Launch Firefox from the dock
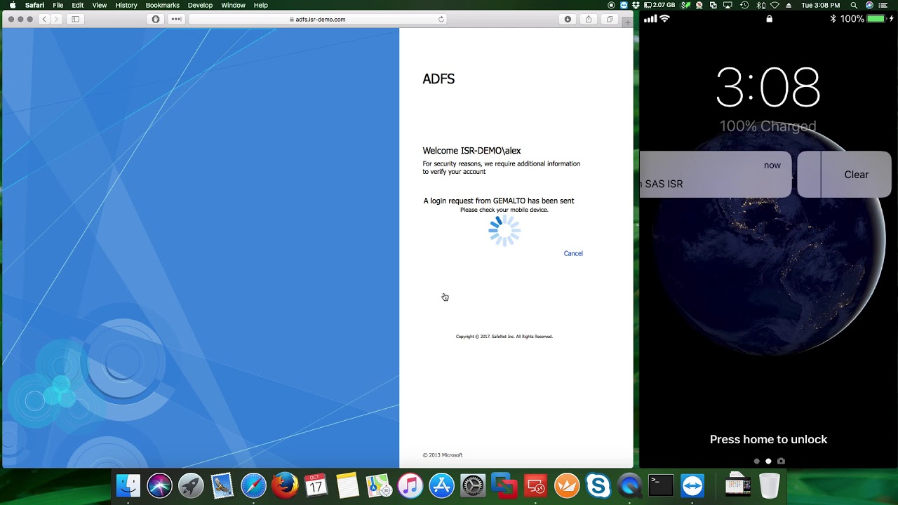This screenshot has height=505, width=898. click(x=285, y=485)
